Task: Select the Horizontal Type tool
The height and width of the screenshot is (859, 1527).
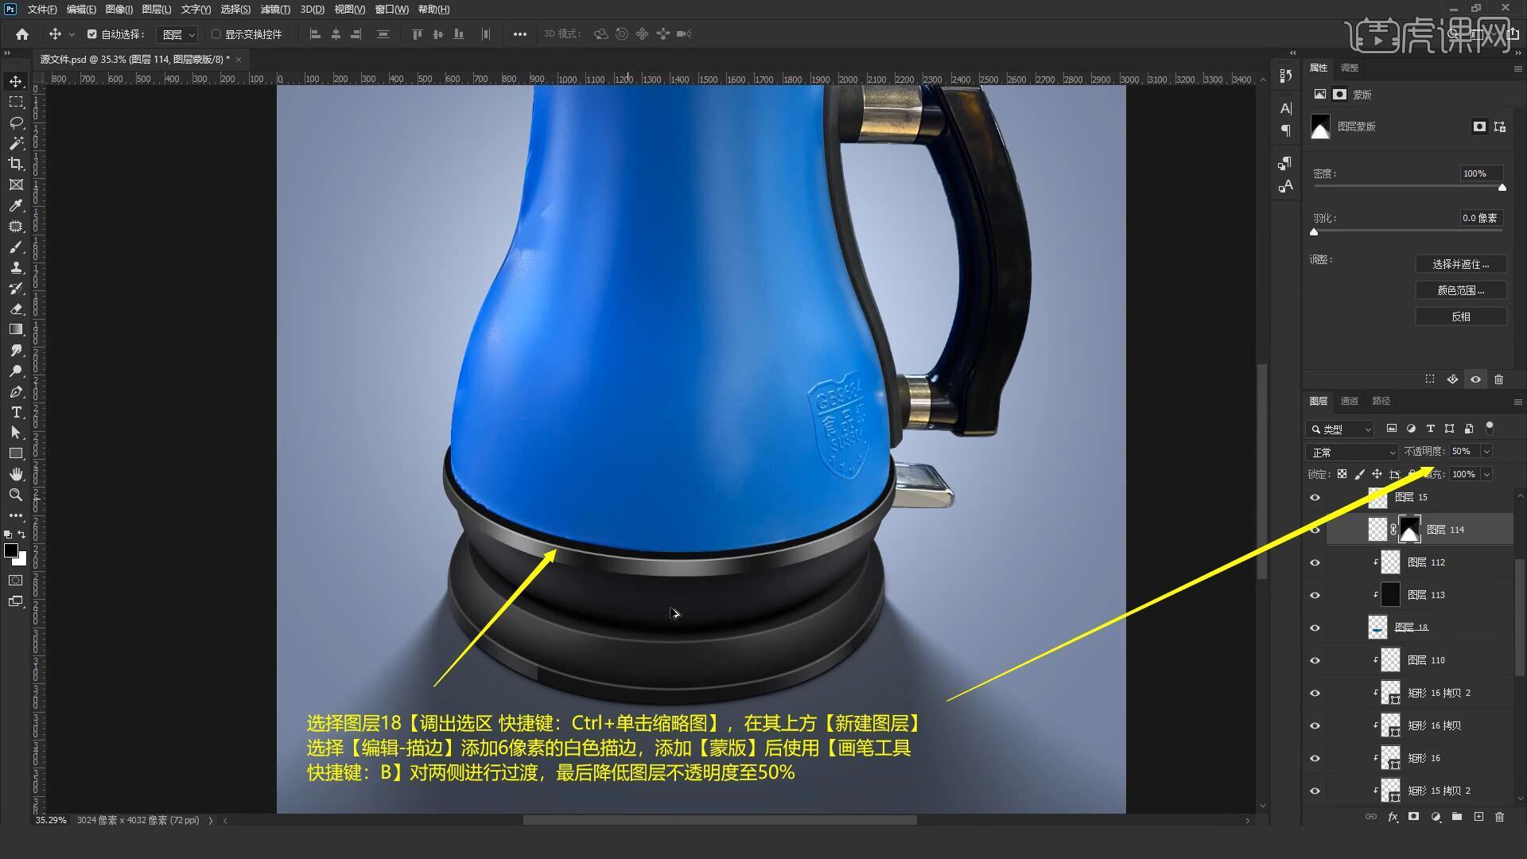Action: click(x=16, y=412)
